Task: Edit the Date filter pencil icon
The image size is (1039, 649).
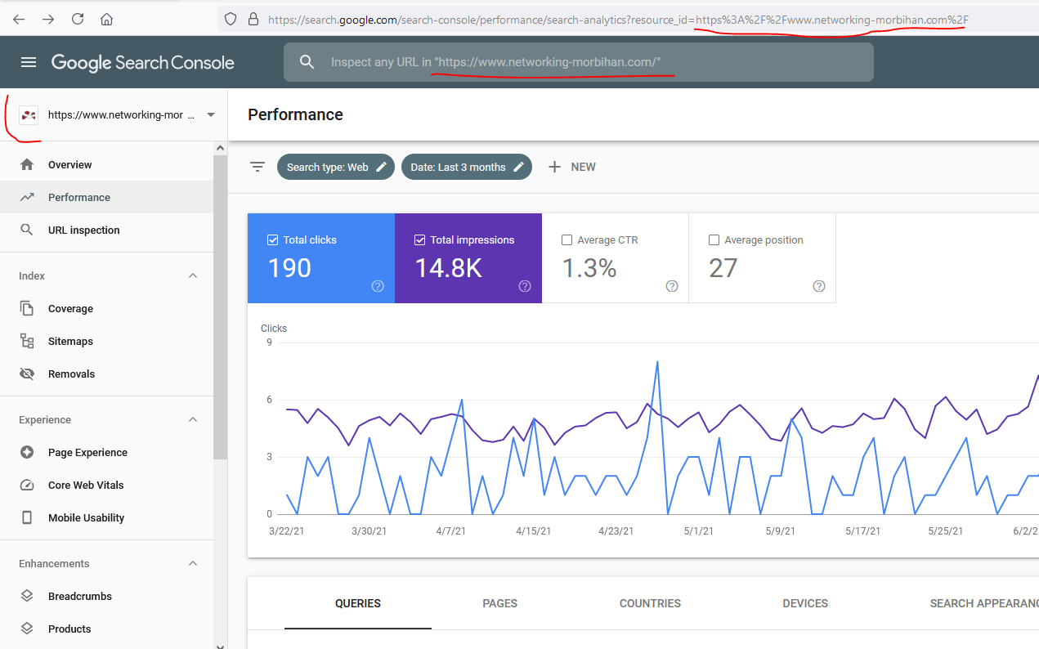Action: pyautogui.click(x=518, y=167)
